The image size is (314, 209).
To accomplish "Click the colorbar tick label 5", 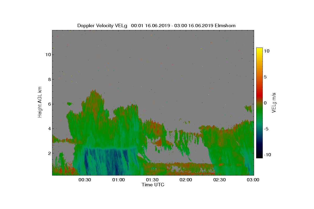I will pyautogui.click(x=265, y=77).
